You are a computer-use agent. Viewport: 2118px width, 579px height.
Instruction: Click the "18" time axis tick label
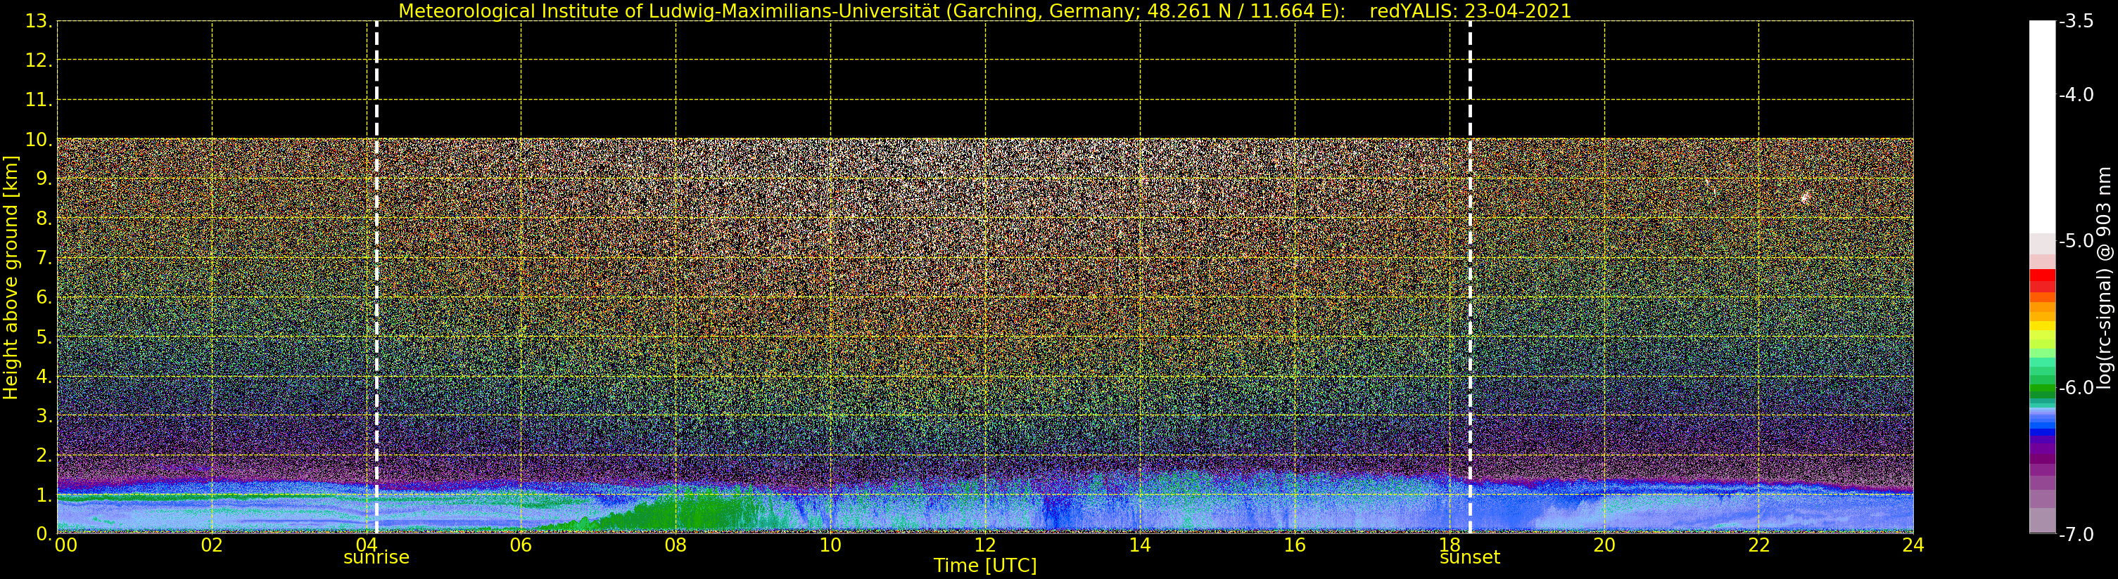point(1450,545)
